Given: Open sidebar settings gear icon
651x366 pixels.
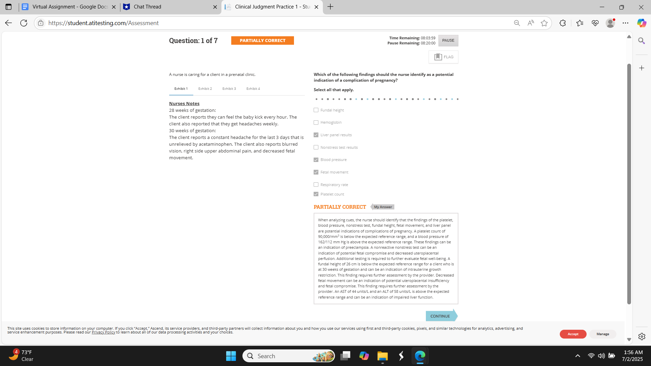Looking at the screenshot, I should (642, 337).
